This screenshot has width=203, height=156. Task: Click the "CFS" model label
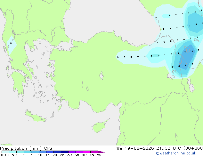click(x=48, y=148)
